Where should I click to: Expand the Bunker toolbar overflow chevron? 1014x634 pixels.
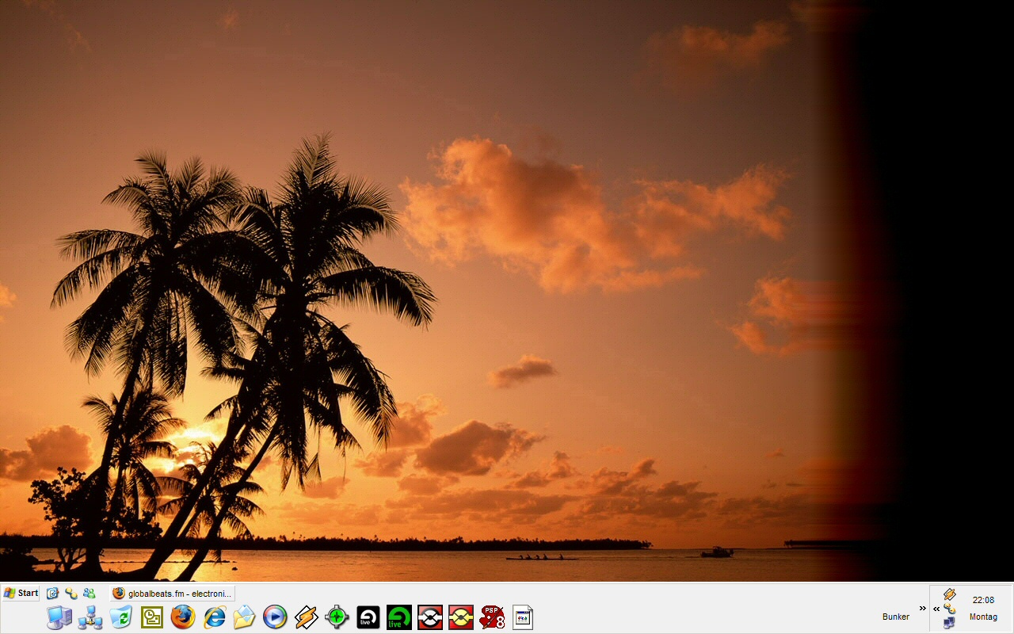coord(922,608)
